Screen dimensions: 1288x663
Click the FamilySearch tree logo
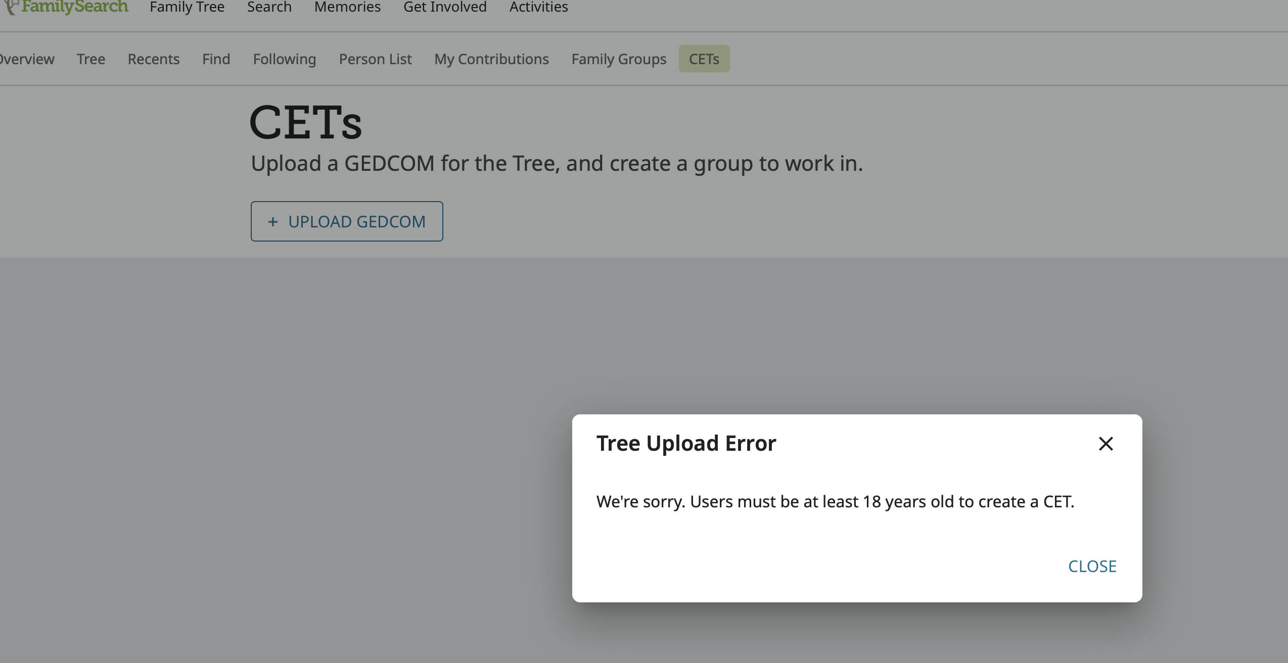[x=11, y=7]
